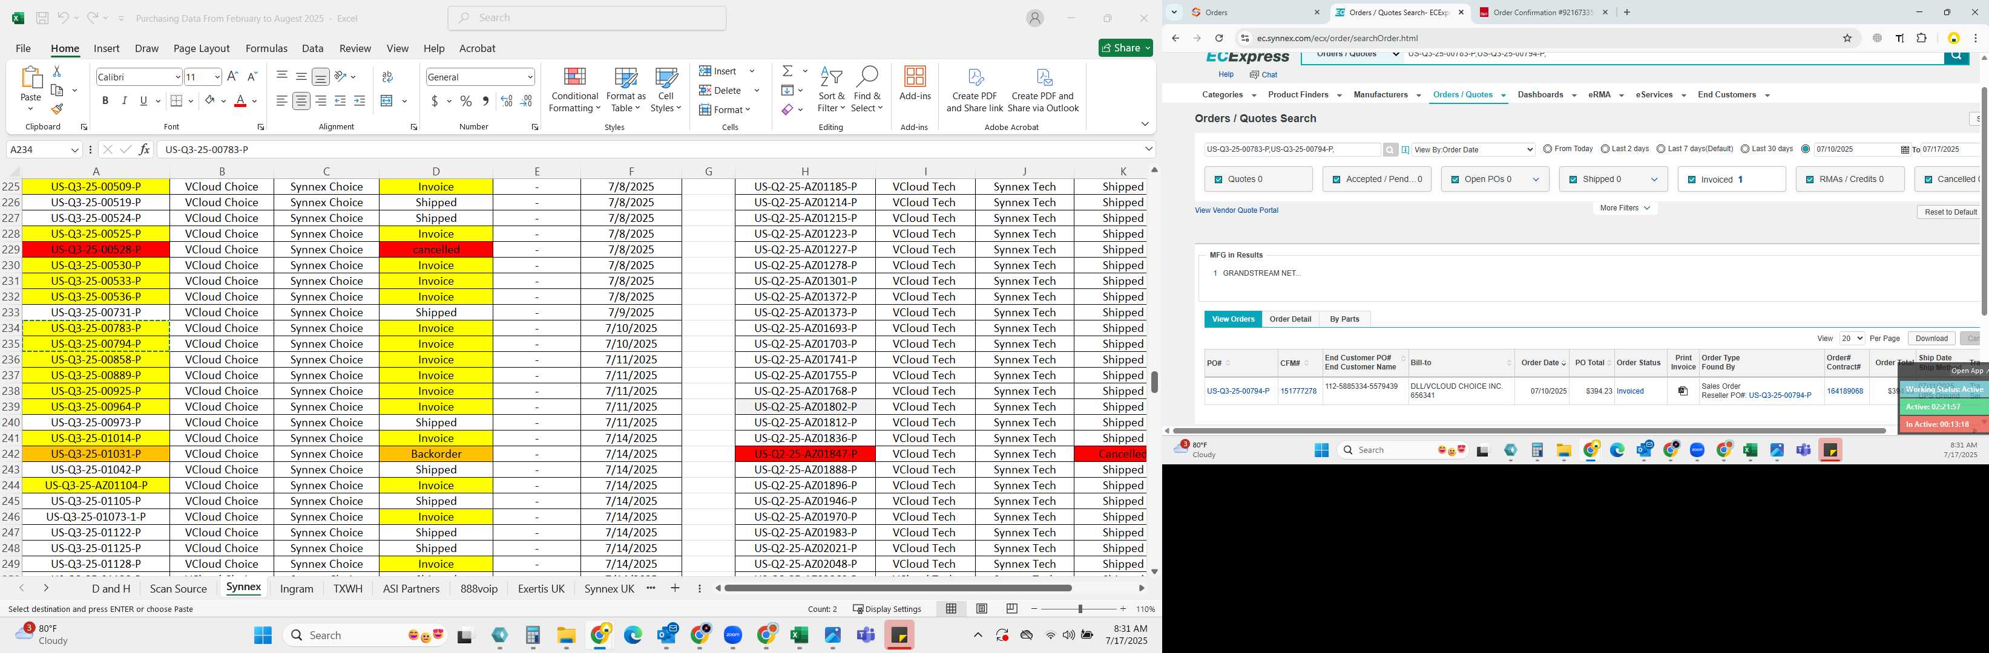Switch to Page Break Preview view
The width and height of the screenshot is (1989, 653).
(x=1011, y=608)
